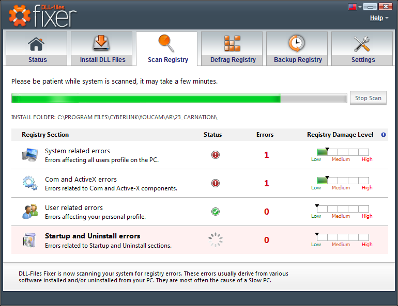Click the Scan Registry magnifier icon

[x=166, y=43]
